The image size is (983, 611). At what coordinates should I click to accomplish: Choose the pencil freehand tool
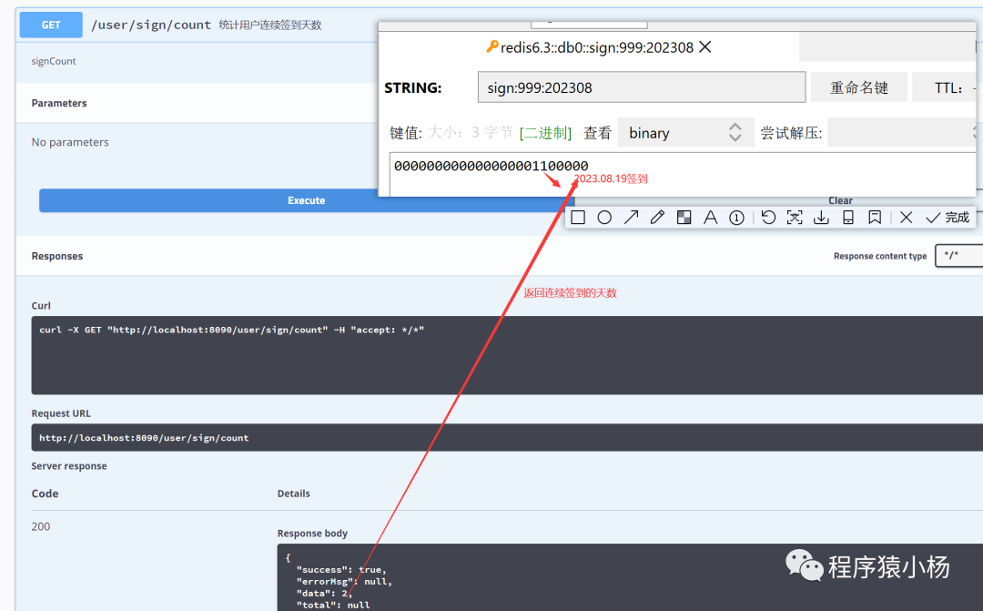tap(657, 218)
